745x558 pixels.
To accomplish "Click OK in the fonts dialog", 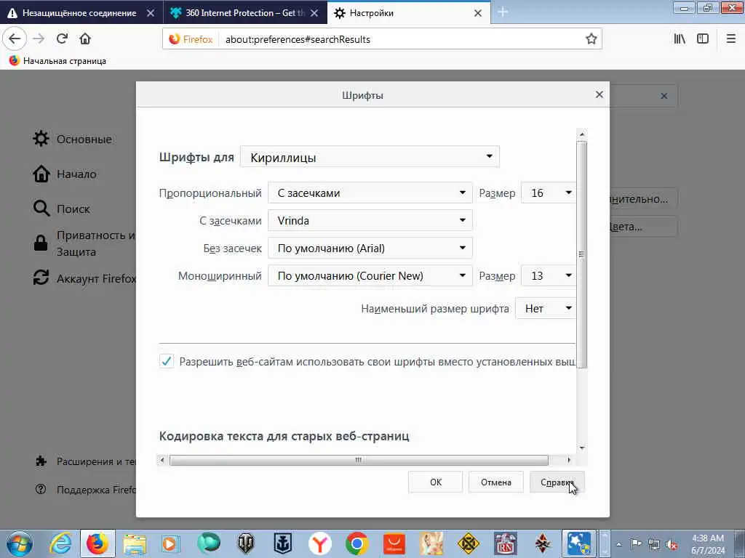I will point(435,482).
